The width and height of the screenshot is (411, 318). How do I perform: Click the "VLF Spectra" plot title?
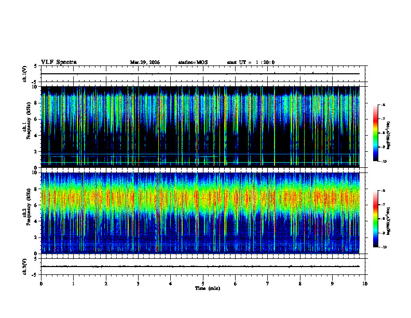(x=59, y=62)
